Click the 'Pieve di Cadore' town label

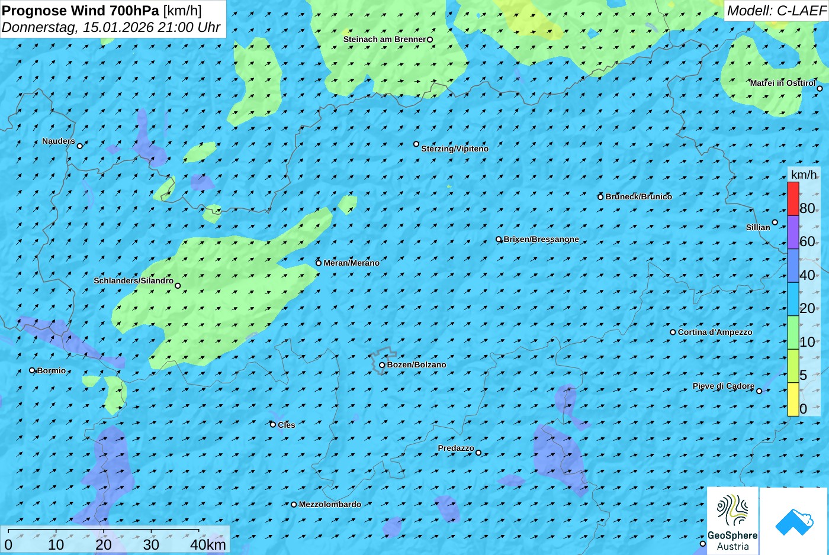point(724,386)
